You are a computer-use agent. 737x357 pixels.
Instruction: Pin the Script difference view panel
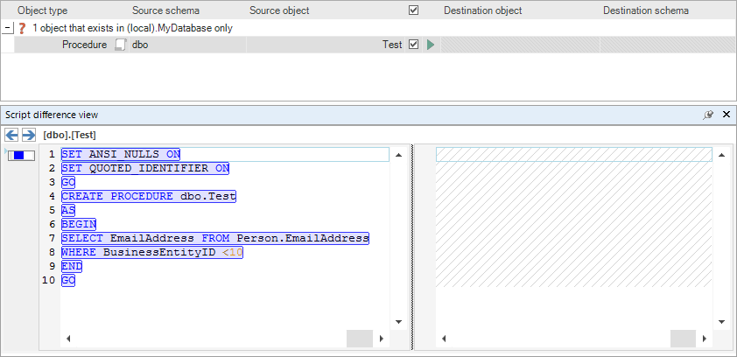tap(709, 115)
